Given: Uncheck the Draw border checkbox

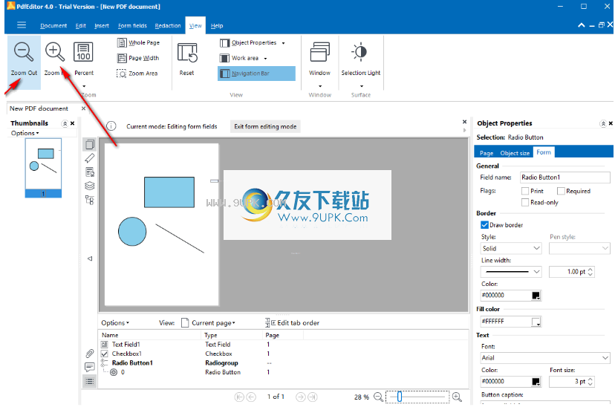Looking at the screenshot, I should [484, 225].
